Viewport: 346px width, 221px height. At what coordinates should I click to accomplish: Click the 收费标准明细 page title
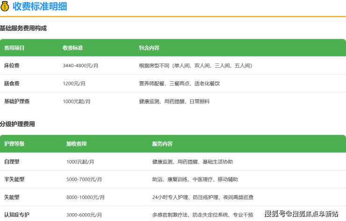point(40,7)
